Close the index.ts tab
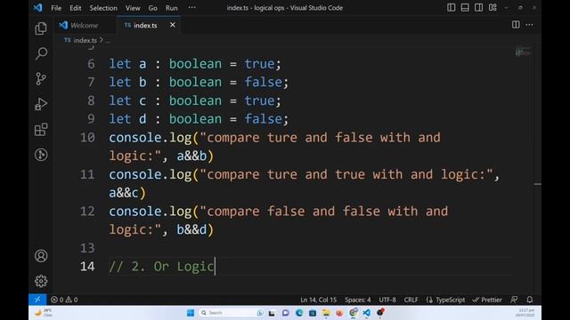This screenshot has width=570, height=320. (x=172, y=25)
